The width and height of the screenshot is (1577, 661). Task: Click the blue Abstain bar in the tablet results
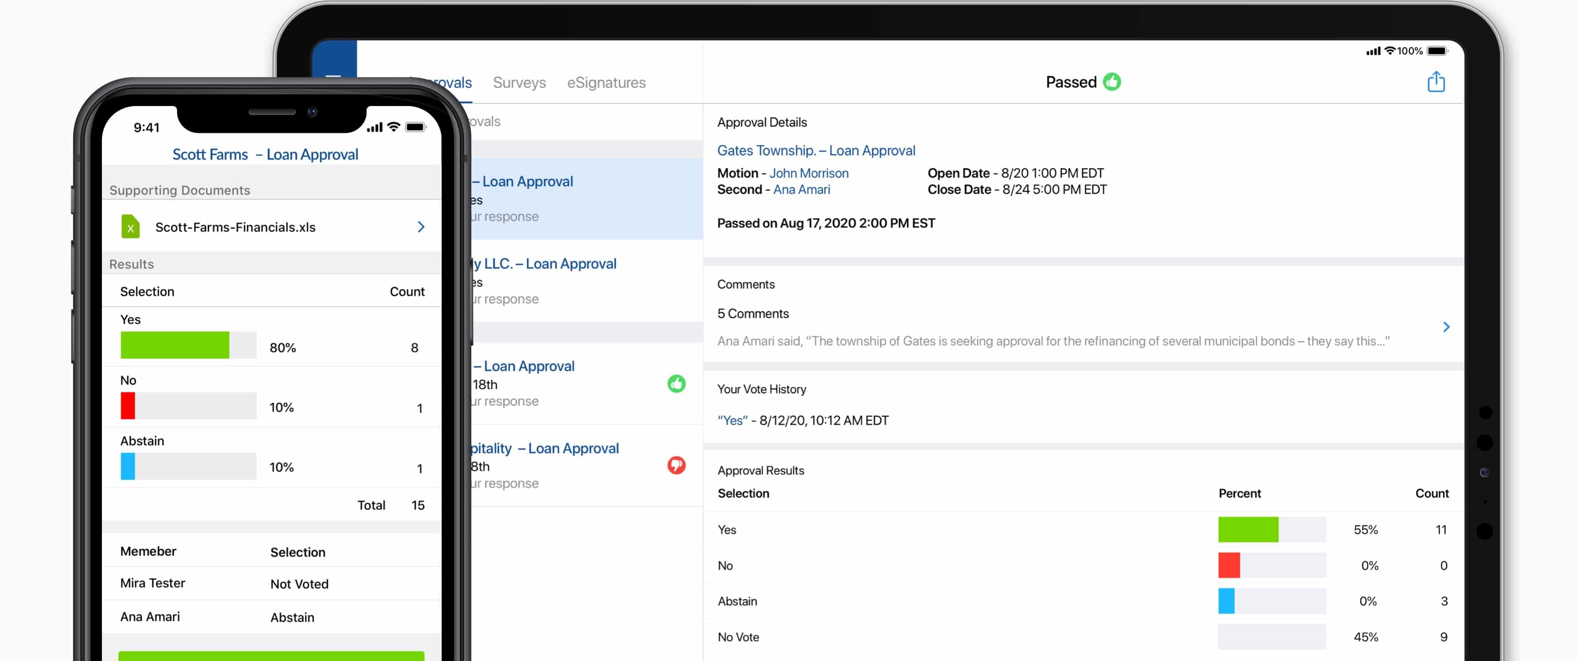click(1226, 601)
